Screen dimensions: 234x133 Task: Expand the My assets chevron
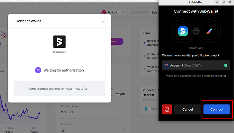[123, 128]
